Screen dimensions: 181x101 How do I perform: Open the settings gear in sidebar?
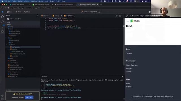[x=3, y=31]
